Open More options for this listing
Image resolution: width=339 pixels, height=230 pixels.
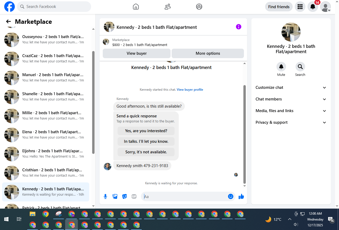point(208,53)
